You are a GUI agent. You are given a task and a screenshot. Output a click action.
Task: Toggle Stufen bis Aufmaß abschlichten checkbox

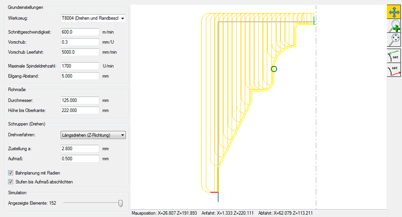click(x=11, y=182)
